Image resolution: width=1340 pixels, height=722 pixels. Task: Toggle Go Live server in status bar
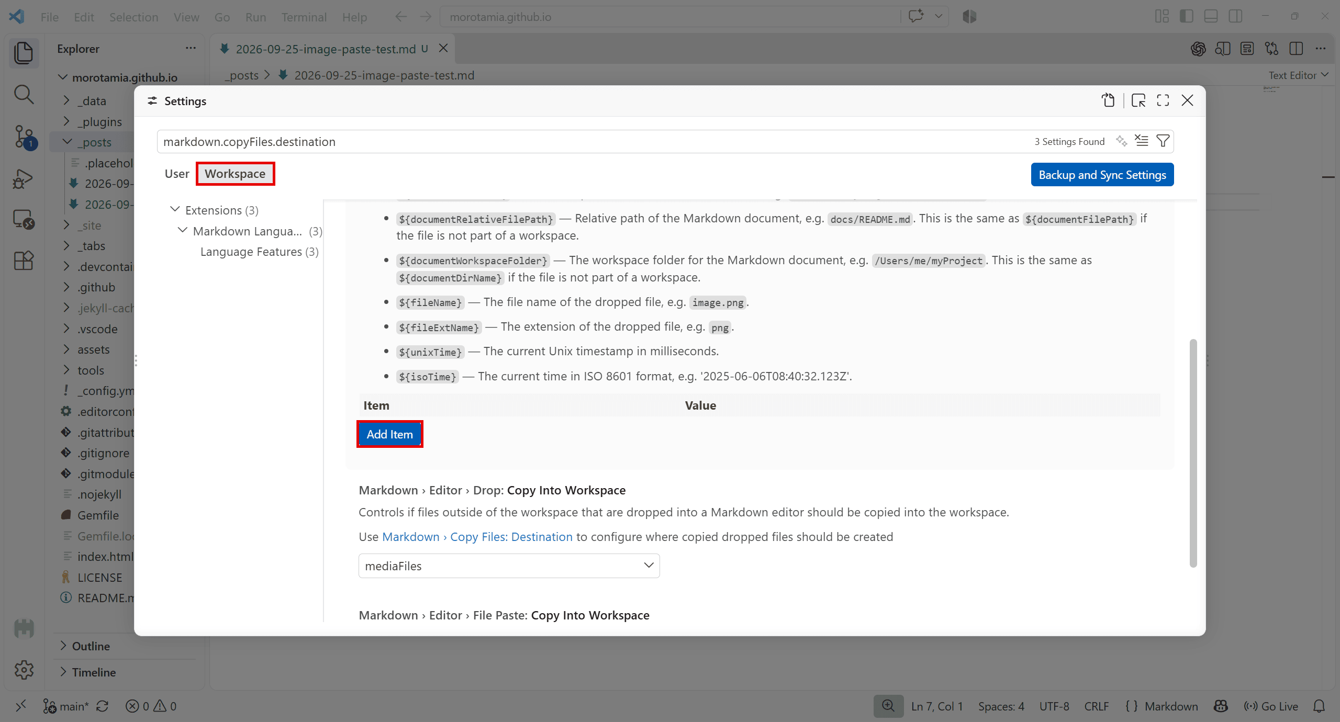tap(1271, 706)
